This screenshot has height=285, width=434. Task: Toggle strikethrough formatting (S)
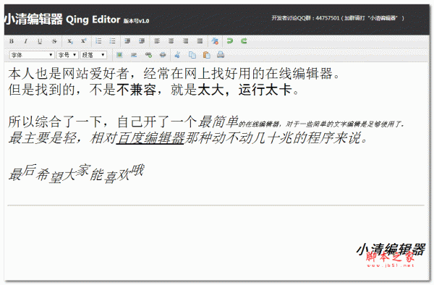point(54,41)
